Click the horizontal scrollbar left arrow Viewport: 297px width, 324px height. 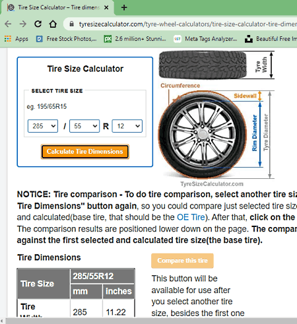[2, 321]
